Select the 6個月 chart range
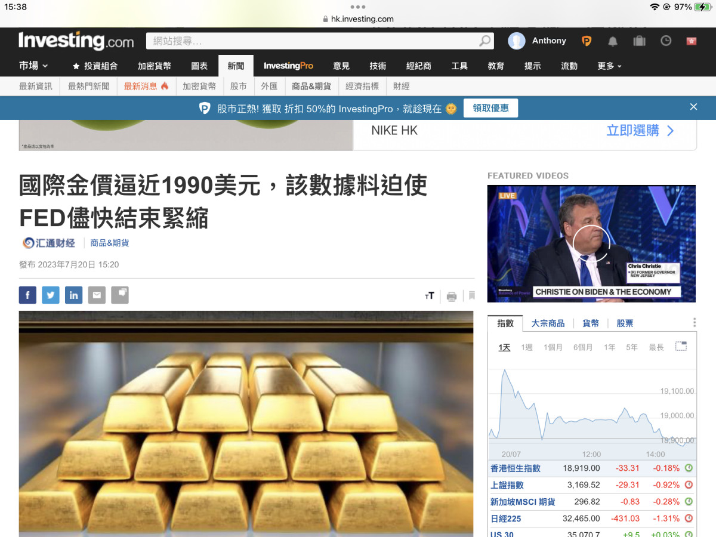 coord(583,347)
